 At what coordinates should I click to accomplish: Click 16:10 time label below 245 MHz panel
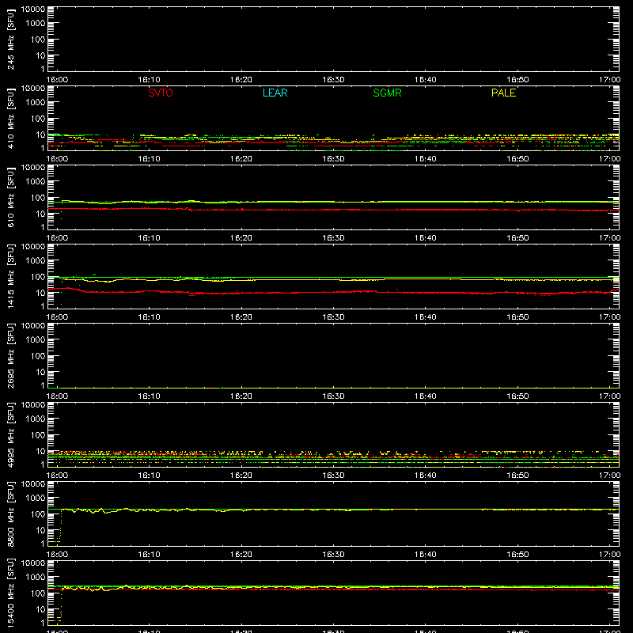point(149,80)
